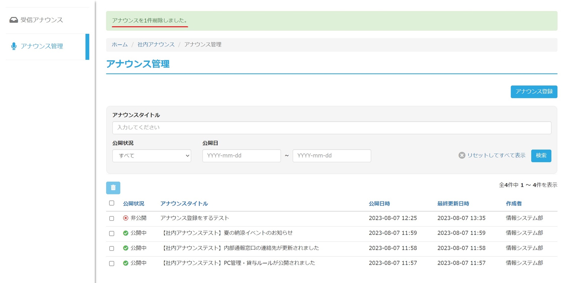Click the アナウンスを1件削除しました message
This screenshot has width=567, height=283.
(x=149, y=20)
